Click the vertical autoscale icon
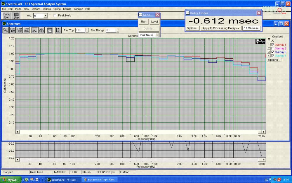Viewport: 292px width, 183px height. tap(58, 30)
